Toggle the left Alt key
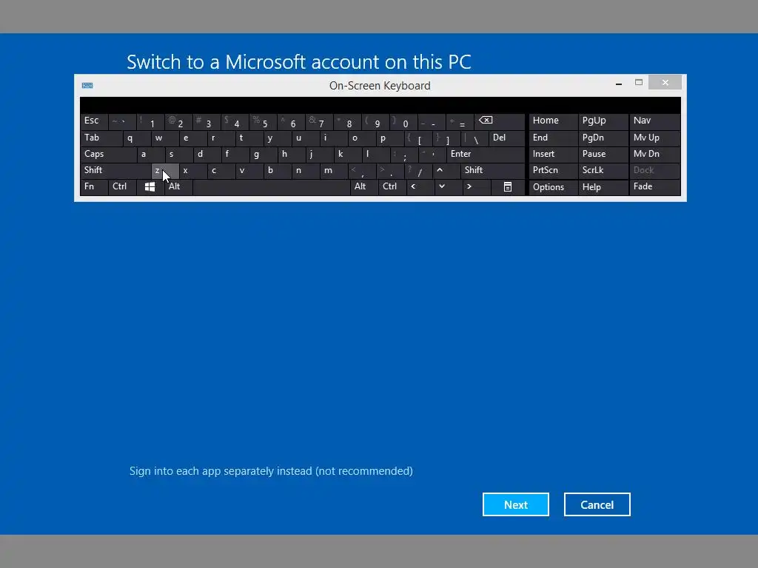758x568 pixels. (178, 187)
